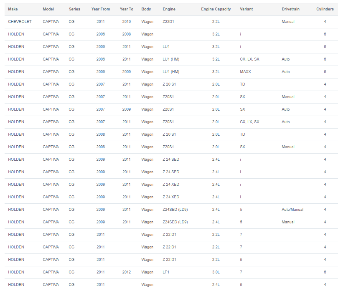Click 2.2L capacity in the CHEVROLET row
The height and width of the screenshot is (291, 338).
coord(216,22)
